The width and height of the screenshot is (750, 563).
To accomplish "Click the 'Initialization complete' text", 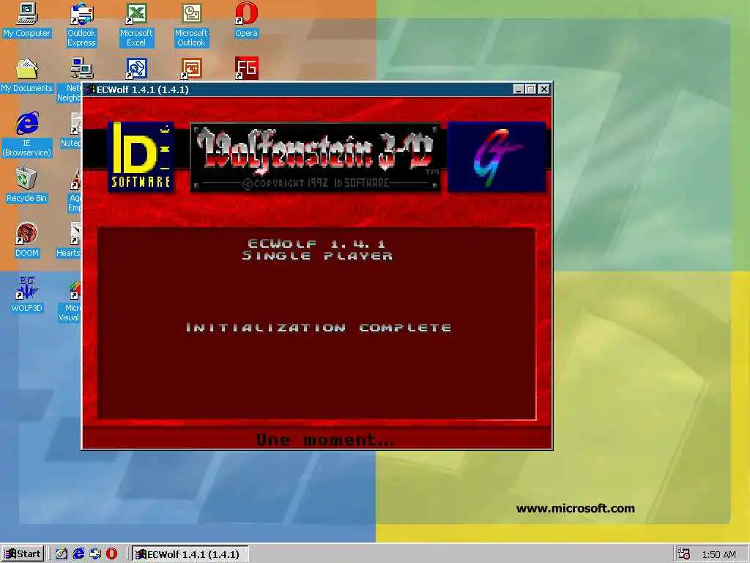I will click(319, 328).
